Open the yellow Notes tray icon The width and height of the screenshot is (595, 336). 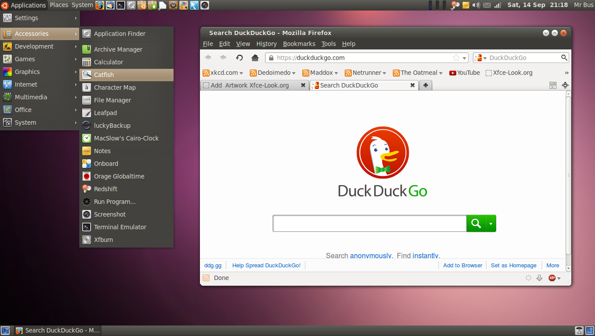tap(466, 5)
